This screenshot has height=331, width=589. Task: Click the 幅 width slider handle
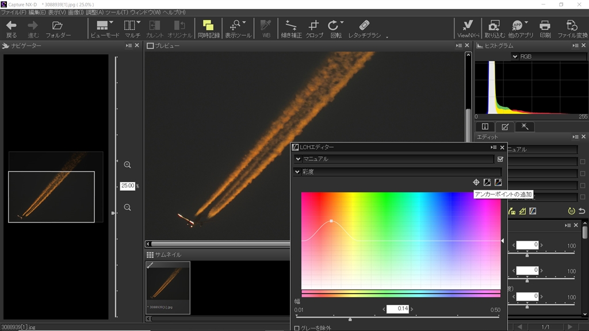click(350, 319)
